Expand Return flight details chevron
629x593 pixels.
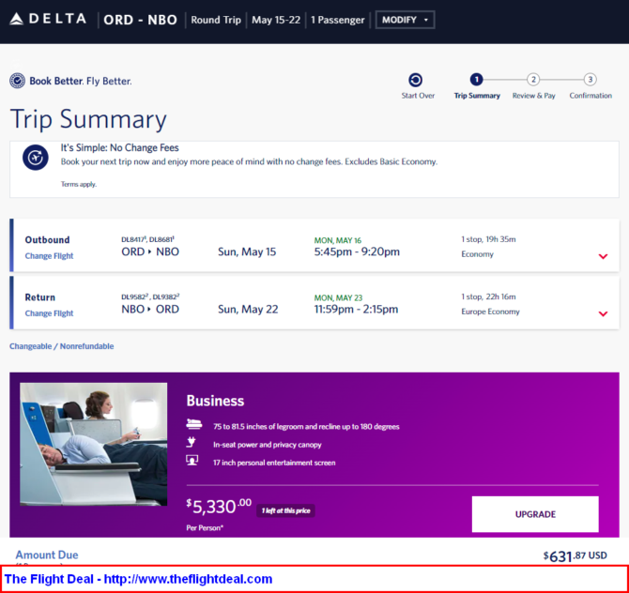[603, 313]
